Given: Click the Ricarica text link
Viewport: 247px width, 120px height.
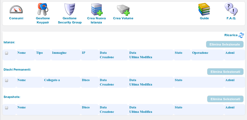Looking at the screenshot, I should (231, 35).
